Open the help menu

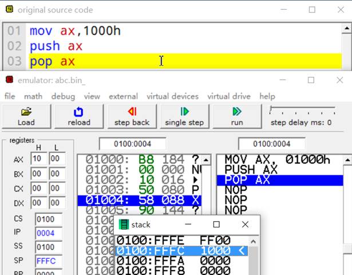267,96
